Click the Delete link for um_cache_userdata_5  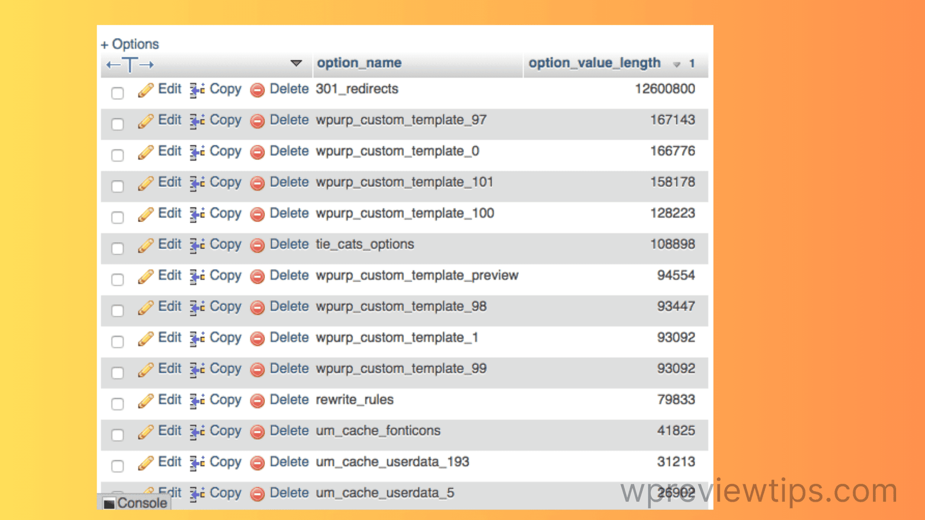coord(289,493)
